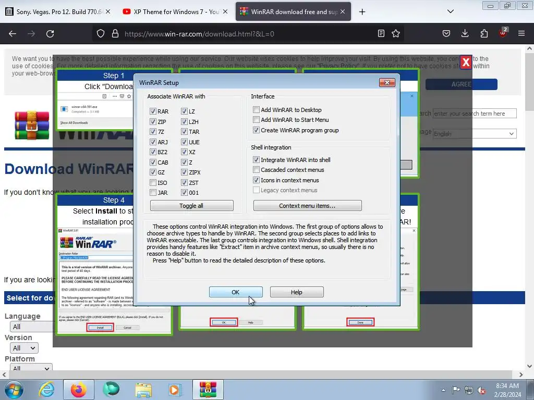Image resolution: width=534 pixels, height=400 pixels.
Task: Open the Version All dropdown
Action: pyautogui.click(x=24, y=348)
